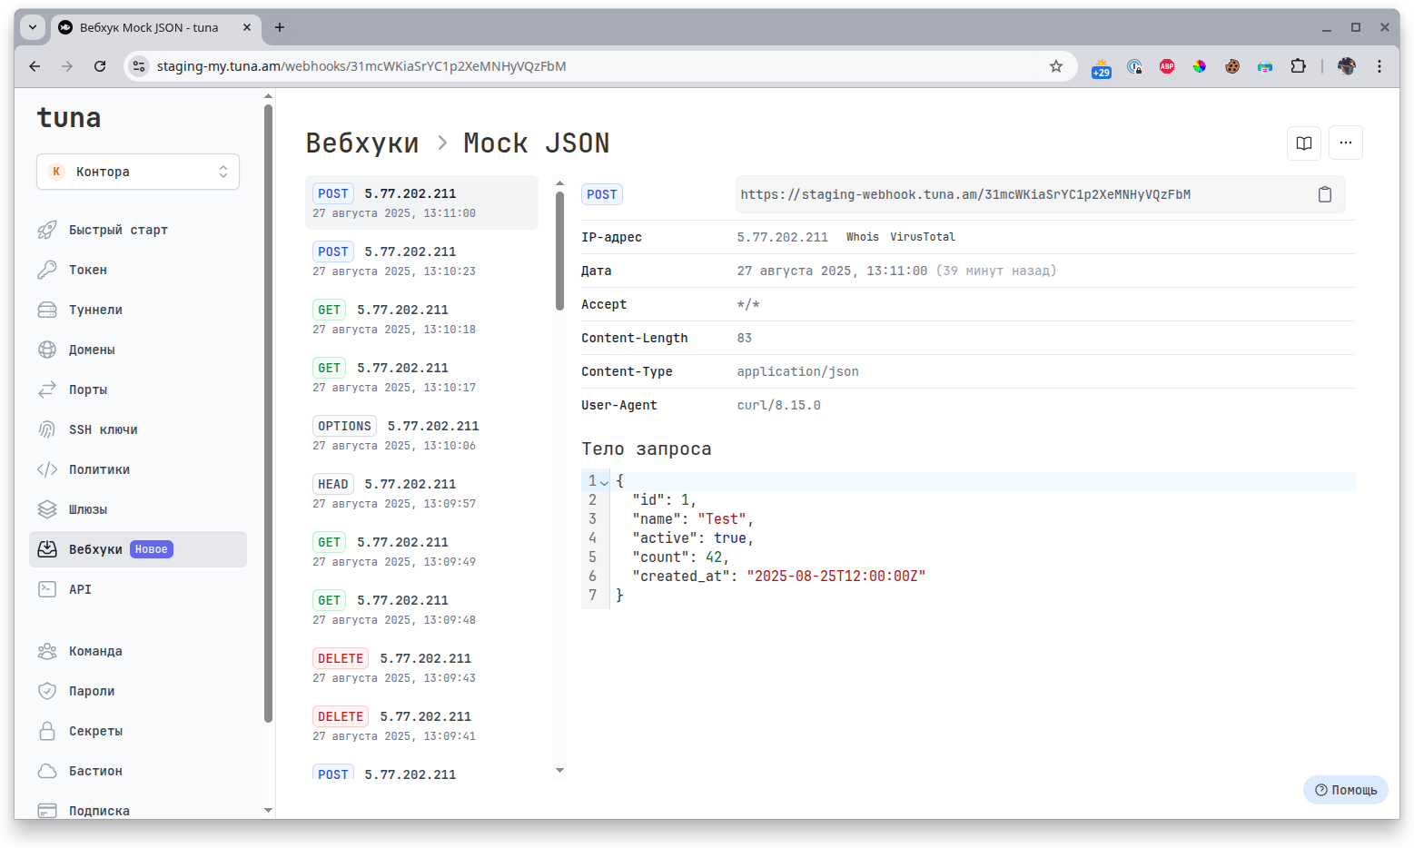The image size is (1414, 848).
Task: Bookmark this page with the star icon
Action: (1056, 66)
